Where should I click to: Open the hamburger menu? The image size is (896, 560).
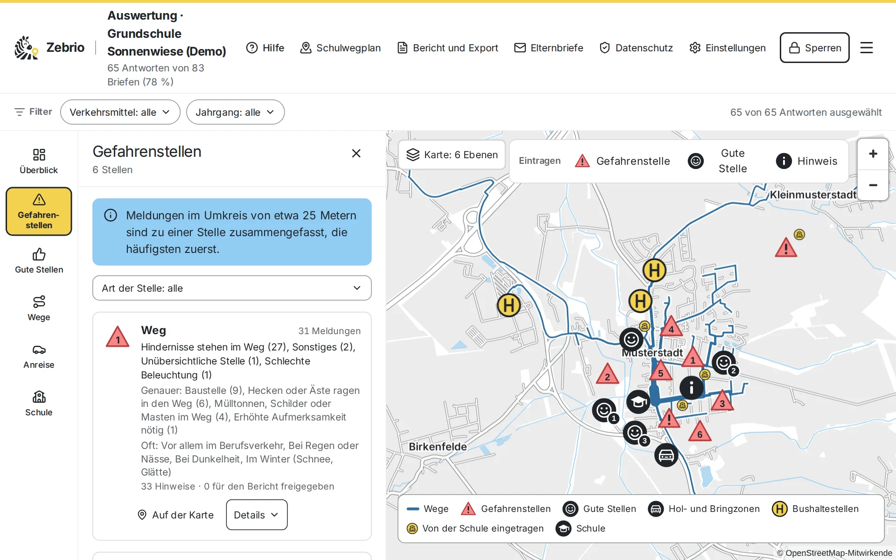[867, 48]
